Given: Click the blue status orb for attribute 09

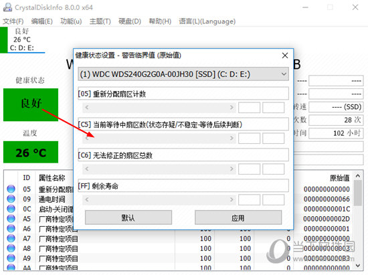Looking at the screenshot, I should [11, 199].
